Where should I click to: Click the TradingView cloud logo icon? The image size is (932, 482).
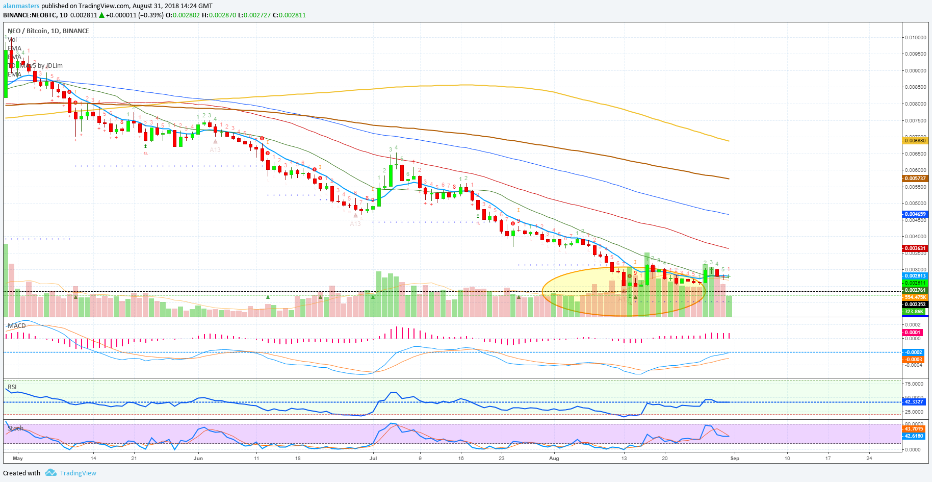click(50, 473)
